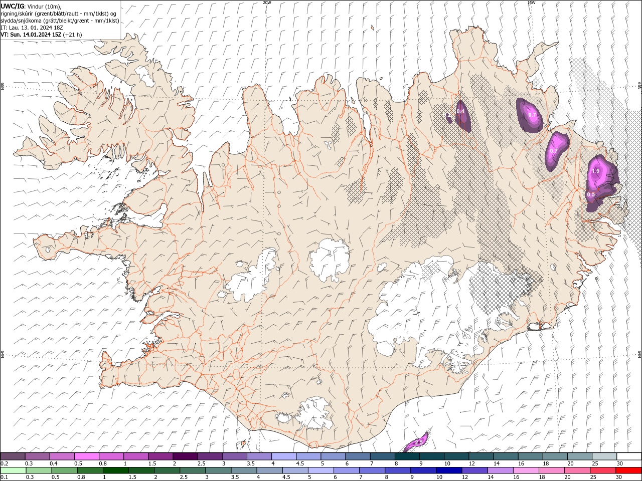
Task: Click the 0.4 snowfall value on the map
Action: pyautogui.click(x=460, y=111)
